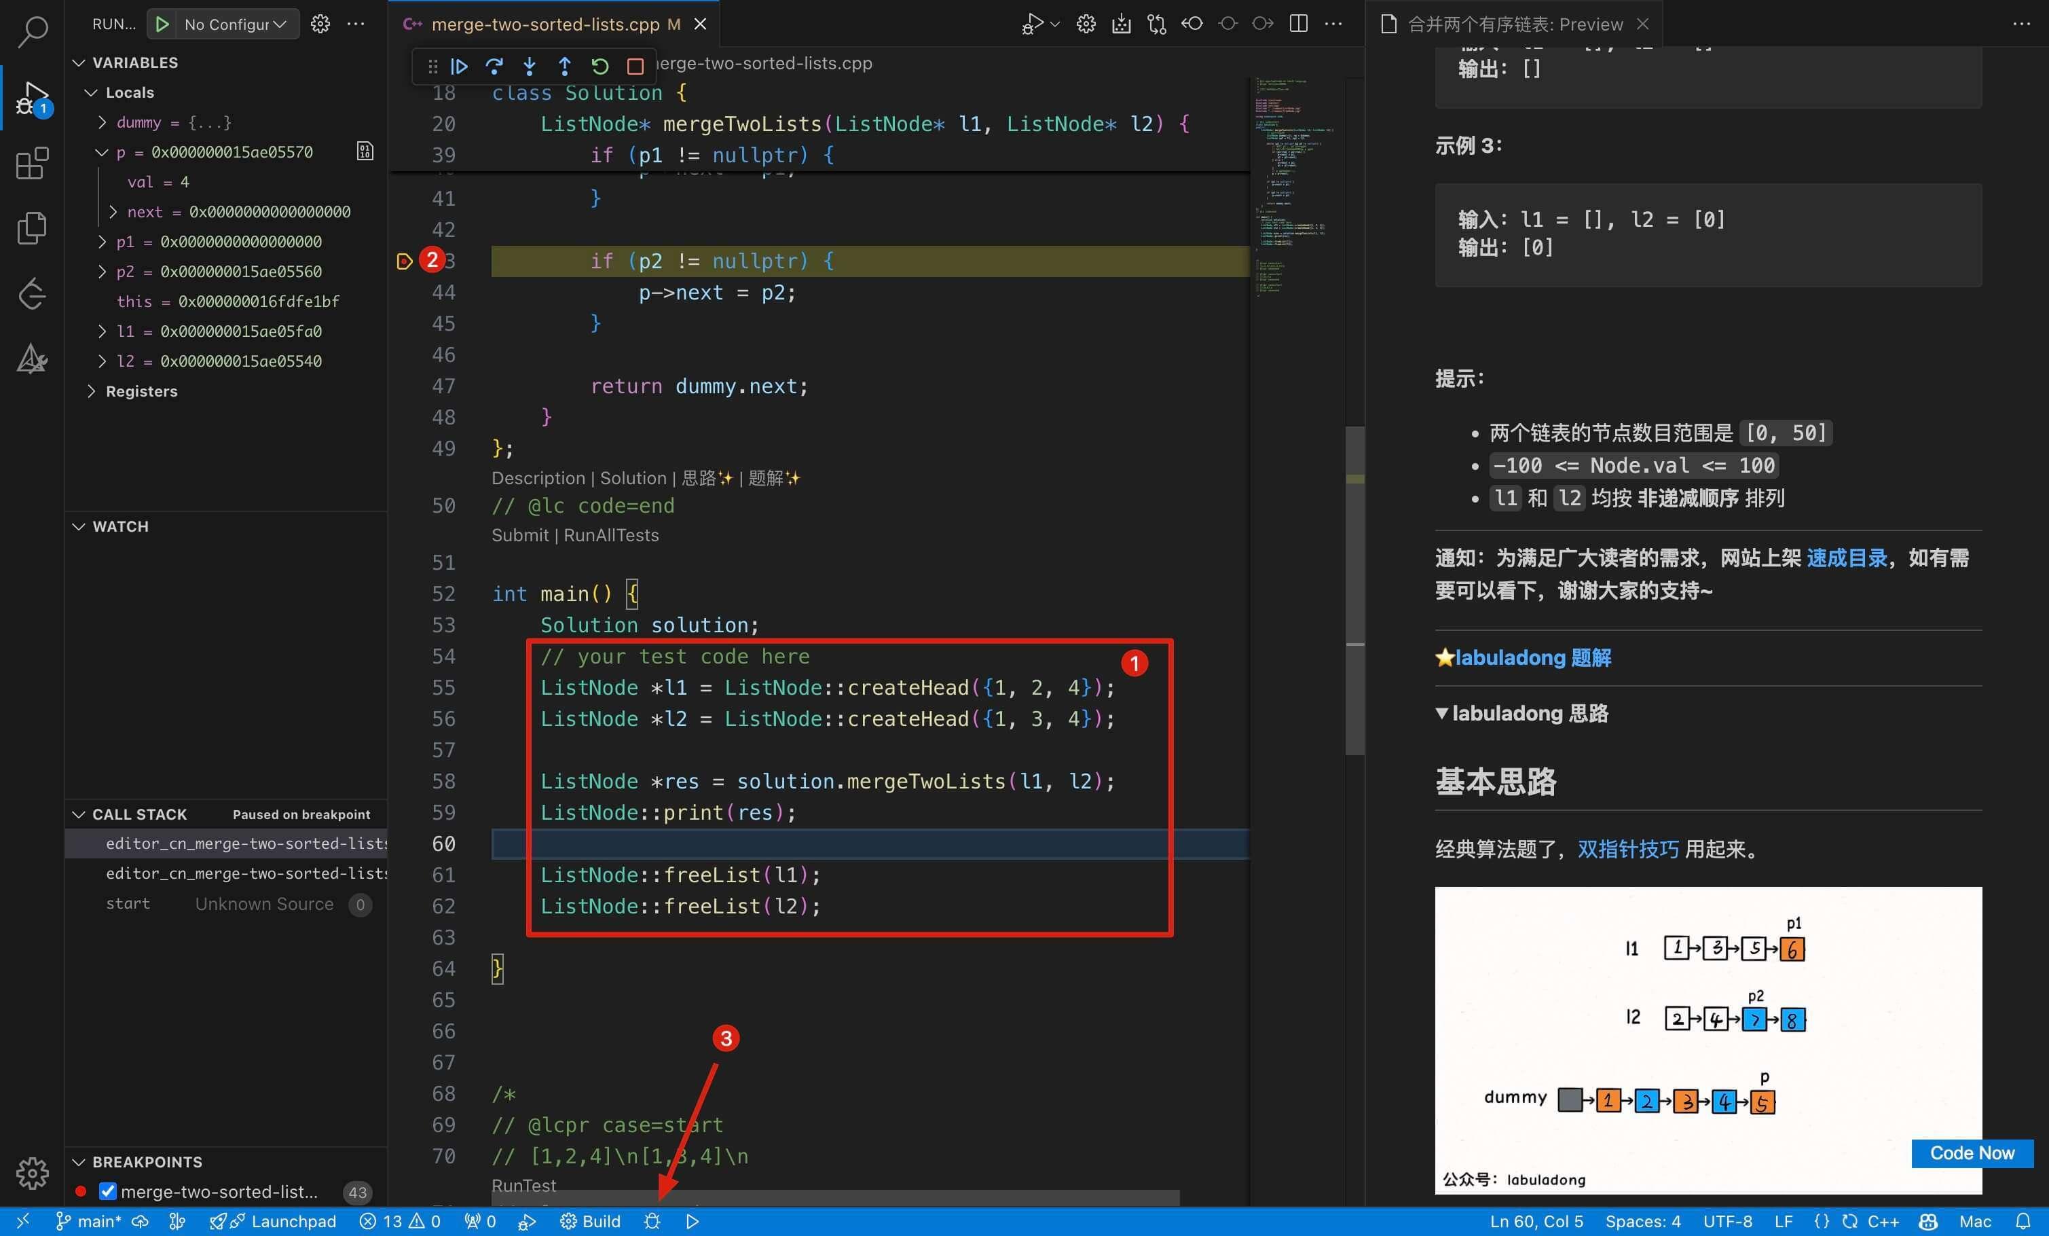The image size is (2049, 1236).
Task: Stop the debug session with red square icon
Action: tap(635, 67)
